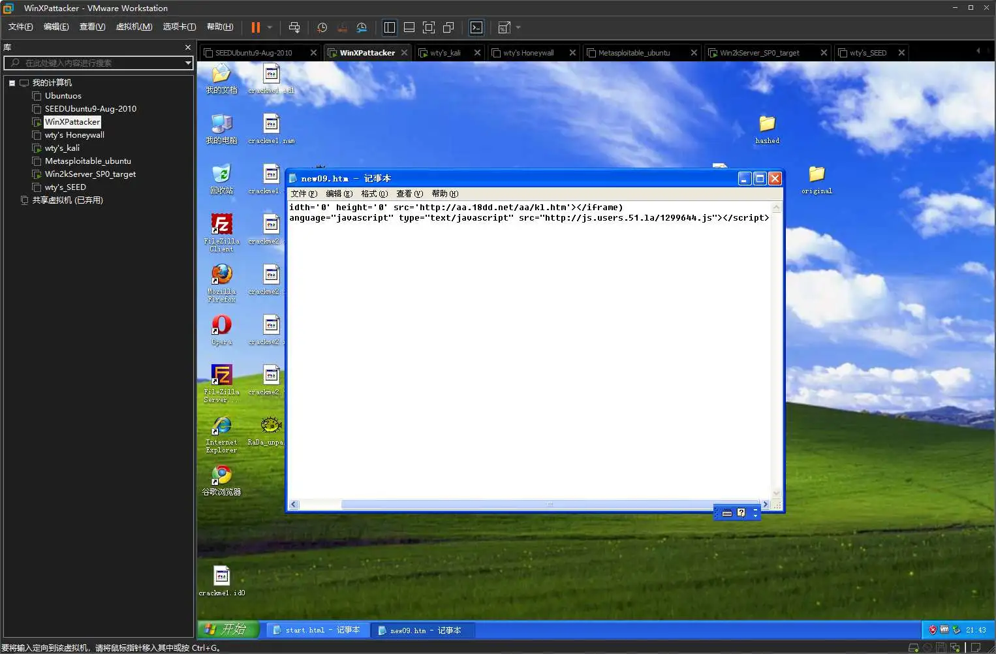Open 查看(V) menu in Notepad
Viewport: 996px width, 654px height.
pyautogui.click(x=409, y=194)
